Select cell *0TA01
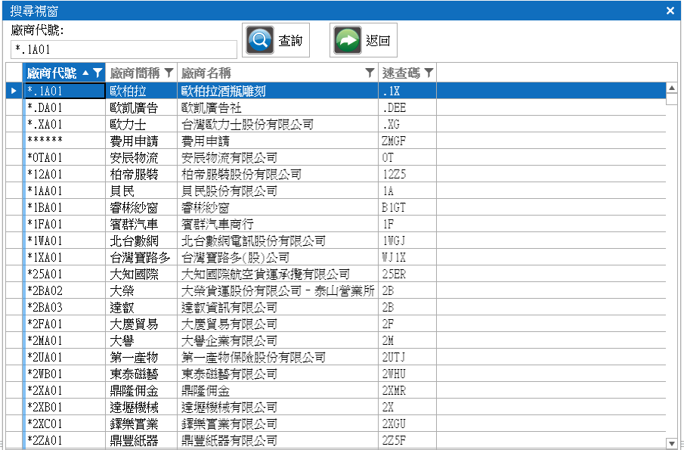Image resolution: width=684 pixels, height=450 pixels. coord(64,157)
